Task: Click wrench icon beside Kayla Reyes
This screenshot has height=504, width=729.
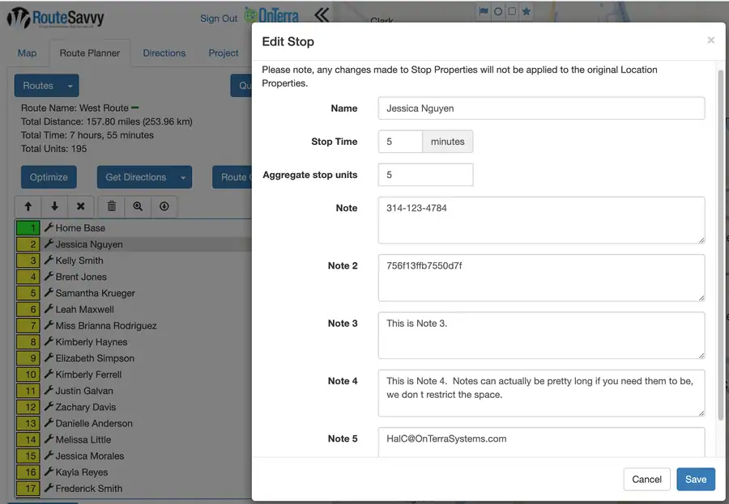Action: (49, 472)
